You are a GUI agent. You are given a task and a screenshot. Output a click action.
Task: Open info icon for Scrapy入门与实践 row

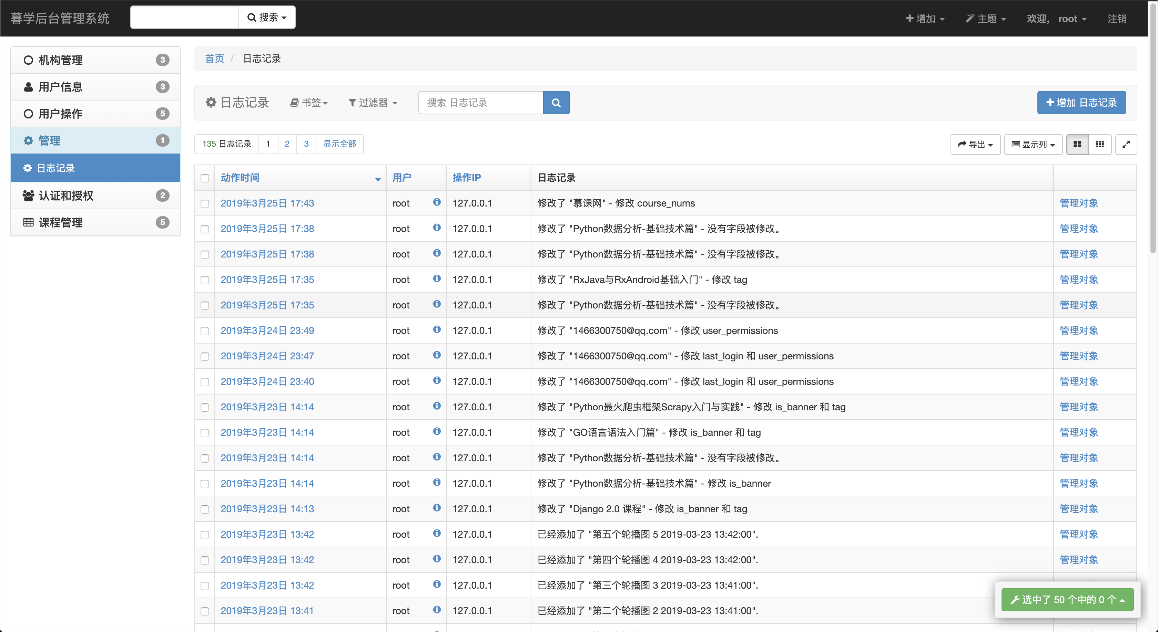click(x=437, y=406)
